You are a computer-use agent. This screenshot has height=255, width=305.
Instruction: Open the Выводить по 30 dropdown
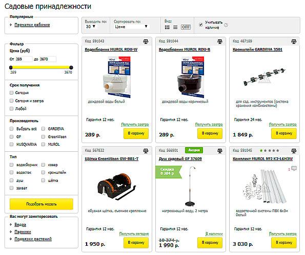(91, 27)
